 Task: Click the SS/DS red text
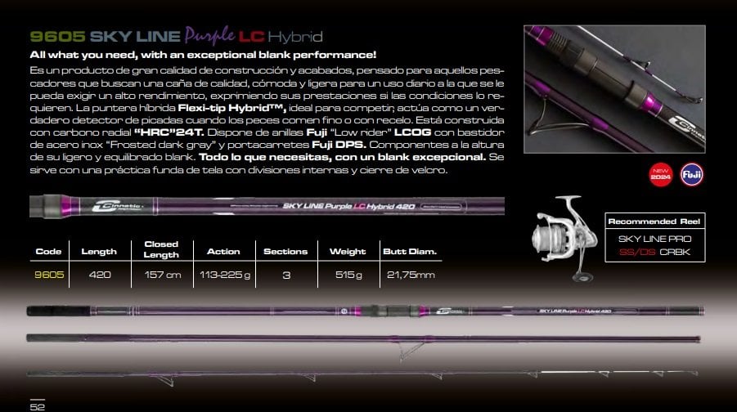pyautogui.click(x=637, y=253)
